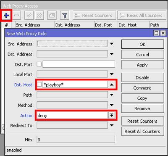Open the Action dropdown list

112,116
